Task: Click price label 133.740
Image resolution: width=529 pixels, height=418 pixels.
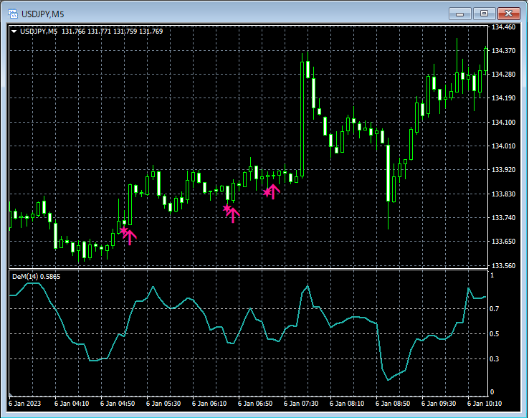Action: click(x=504, y=217)
